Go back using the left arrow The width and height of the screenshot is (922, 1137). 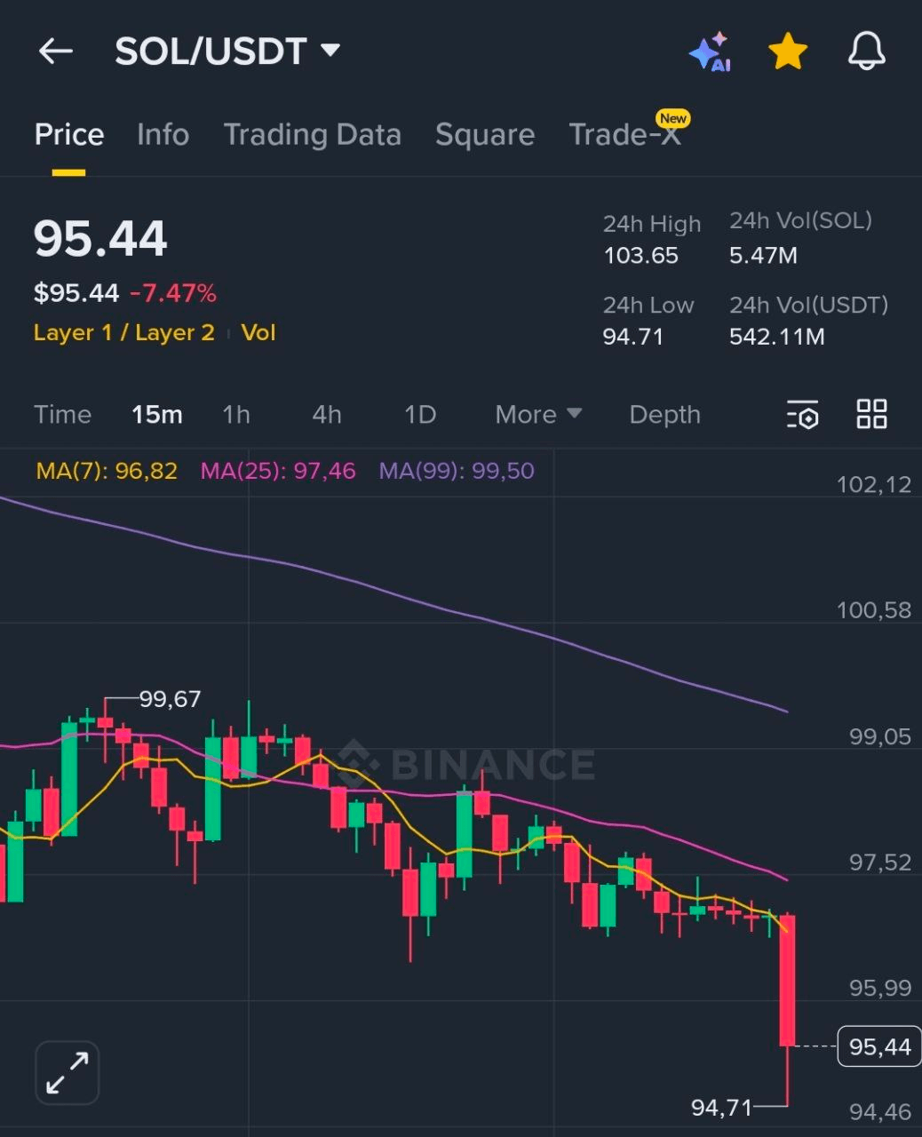(x=55, y=52)
